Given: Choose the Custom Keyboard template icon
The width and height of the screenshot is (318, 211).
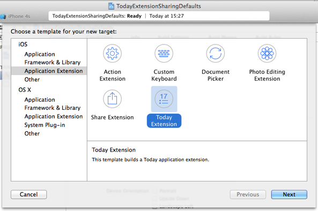Looking at the screenshot, I should pyautogui.click(x=164, y=54).
